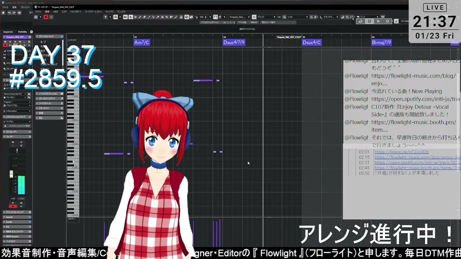This screenshot has height=259, width=461.
Task: Toggle Auto-Scroll button in toolbar
Action: click(116, 17)
